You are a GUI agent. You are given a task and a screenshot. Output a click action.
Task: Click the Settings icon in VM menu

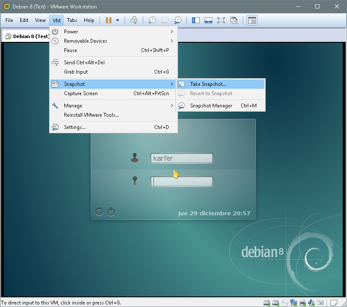click(55, 127)
